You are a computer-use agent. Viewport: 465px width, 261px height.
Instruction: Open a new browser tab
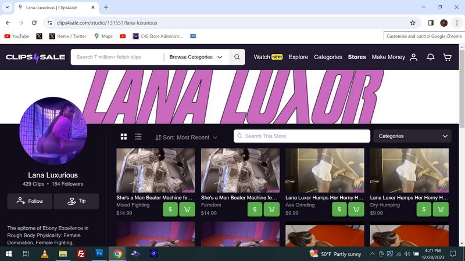(106, 8)
